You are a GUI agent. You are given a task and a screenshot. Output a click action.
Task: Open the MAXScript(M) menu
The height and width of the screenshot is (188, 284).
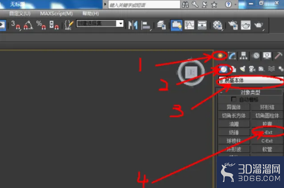pos(57,13)
